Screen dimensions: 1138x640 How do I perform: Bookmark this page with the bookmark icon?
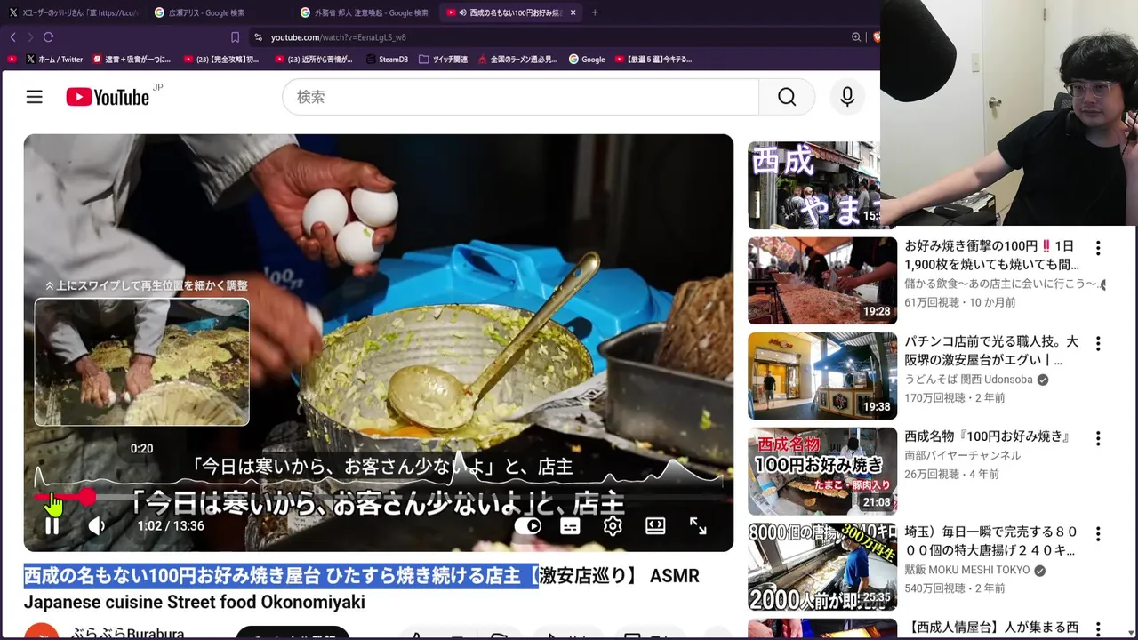click(x=235, y=37)
